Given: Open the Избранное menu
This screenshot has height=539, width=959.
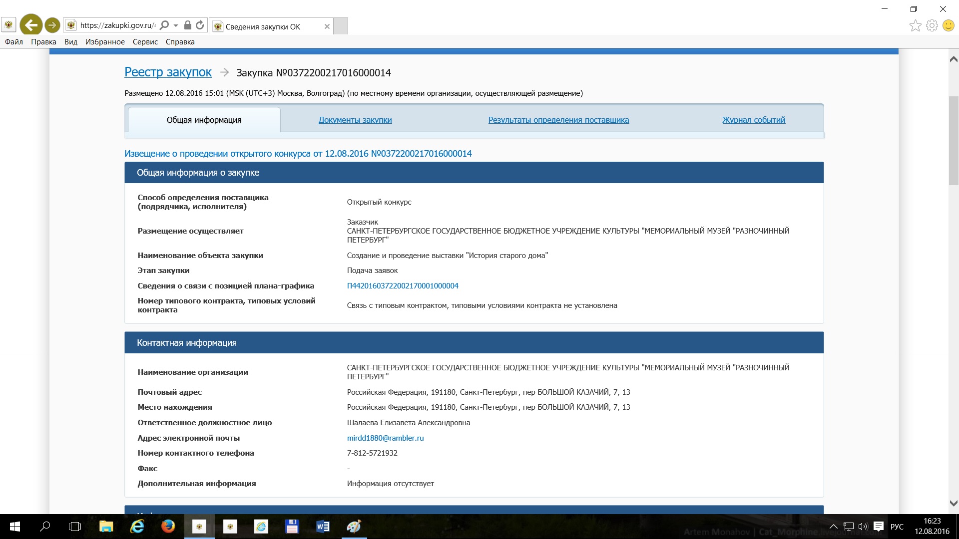Looking at the screenshot, I should pos(105,42).
